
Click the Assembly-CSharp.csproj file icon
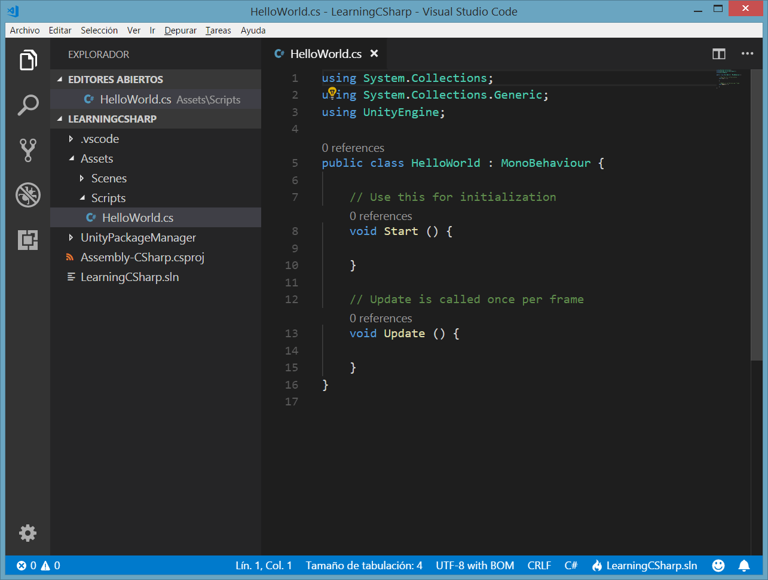coord(71,258)
